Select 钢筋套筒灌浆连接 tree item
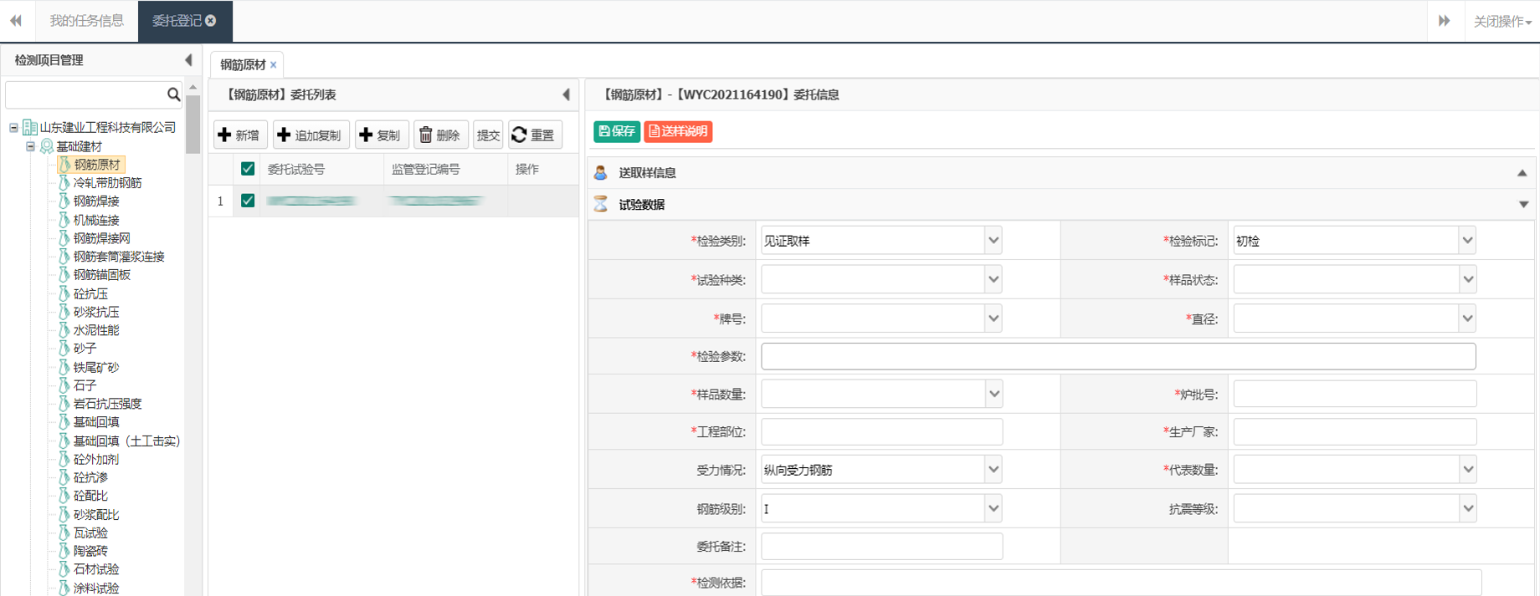The image size is (1540, 596). click(x=119, y=257)
